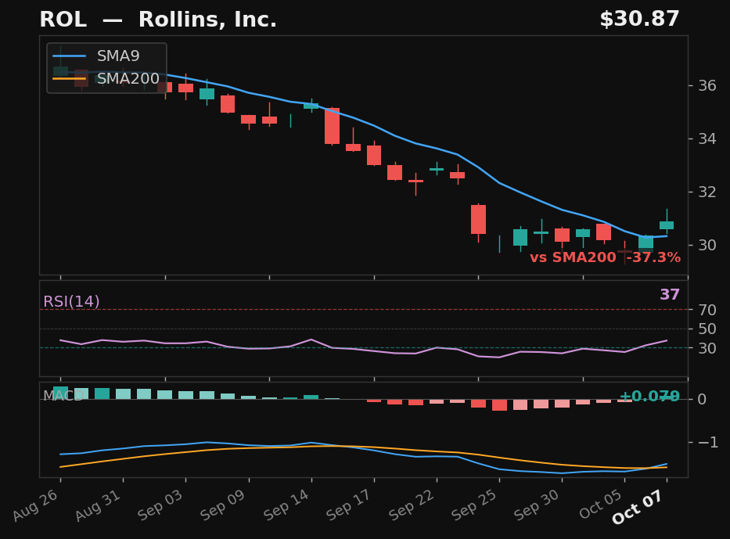730x539 pixels.
Task: Click the ROL — Rollins, Inc. title
Action: (x=158, y=20)
